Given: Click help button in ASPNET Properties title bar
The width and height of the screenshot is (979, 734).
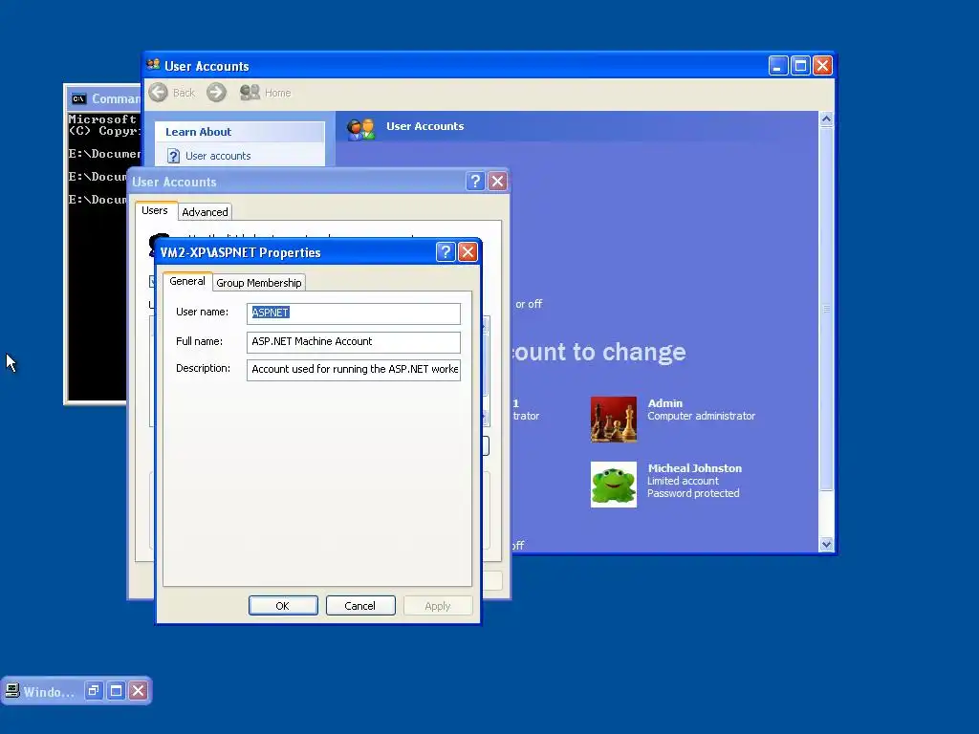Looking at the screenshot, I should coord(446,252).
